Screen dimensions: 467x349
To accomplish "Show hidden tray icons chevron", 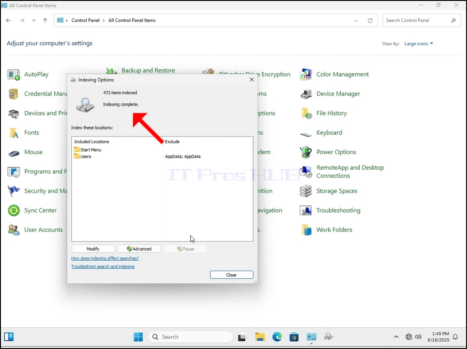I will coord(396,337).
